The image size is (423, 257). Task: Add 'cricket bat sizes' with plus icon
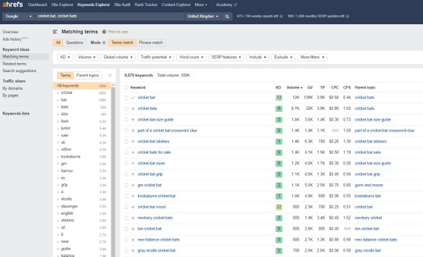(x=132, y=163)
